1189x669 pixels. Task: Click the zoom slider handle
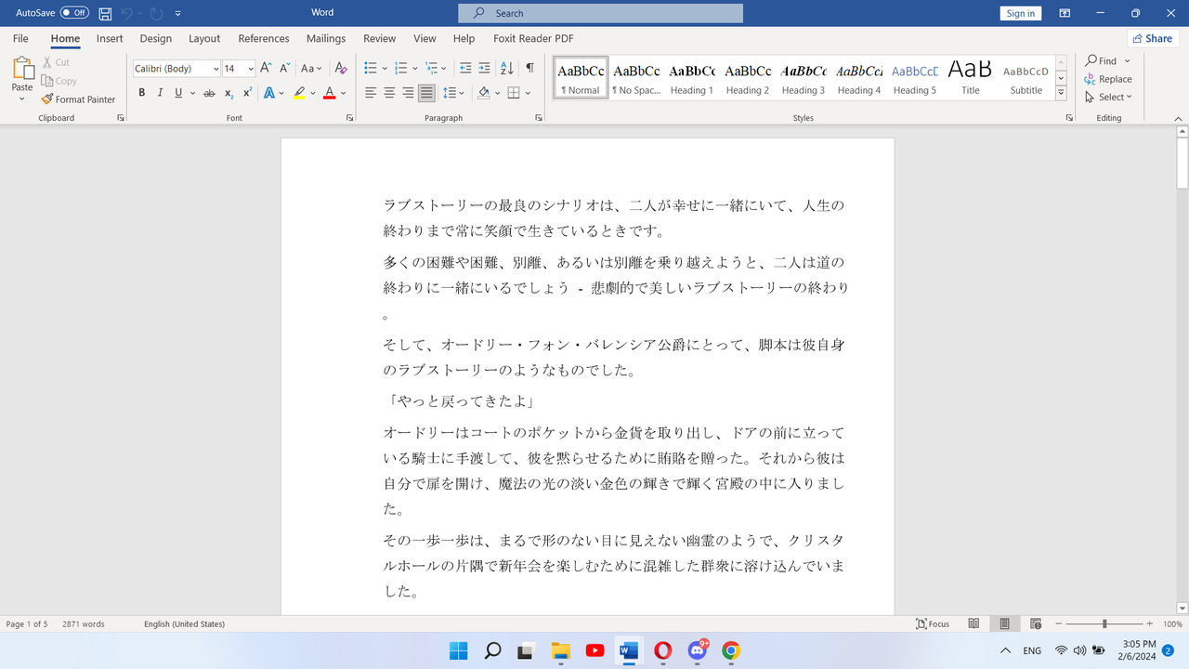pos(1104,623)
